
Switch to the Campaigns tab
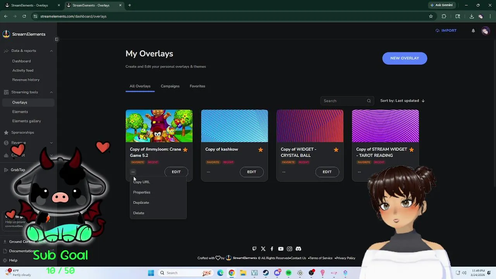(x=170, y=86)
